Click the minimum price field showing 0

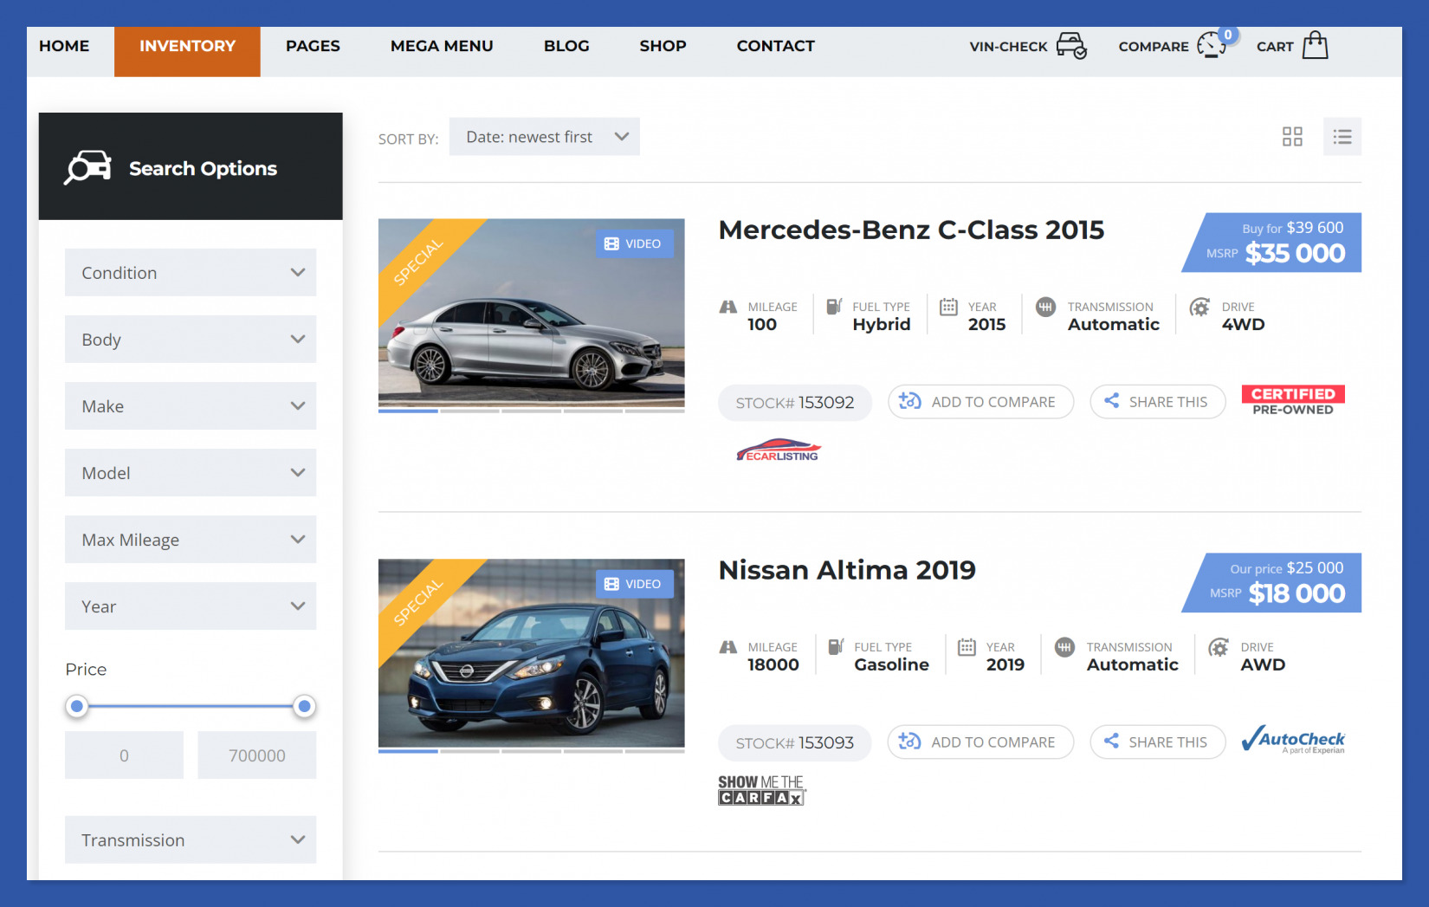click(124, 755)
